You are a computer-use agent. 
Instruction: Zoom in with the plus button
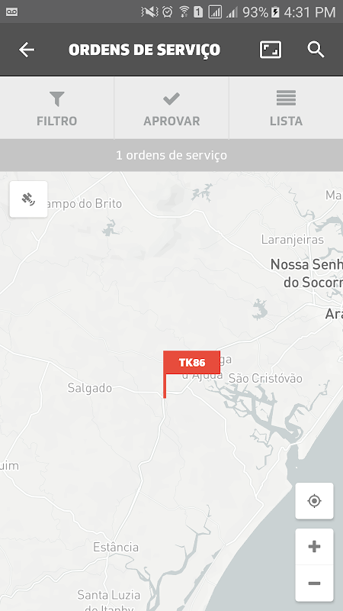tap(314, 546)
